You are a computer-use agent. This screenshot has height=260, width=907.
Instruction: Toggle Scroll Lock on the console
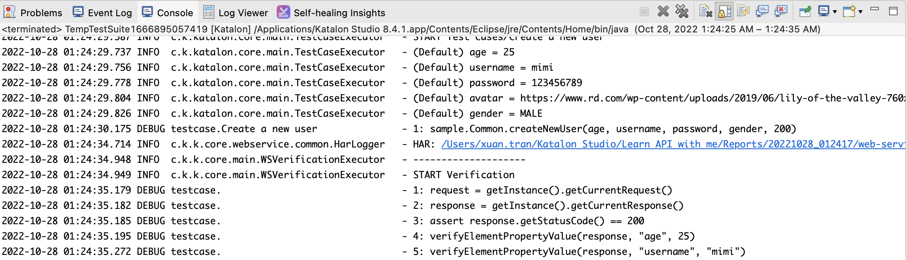(723, 12)
